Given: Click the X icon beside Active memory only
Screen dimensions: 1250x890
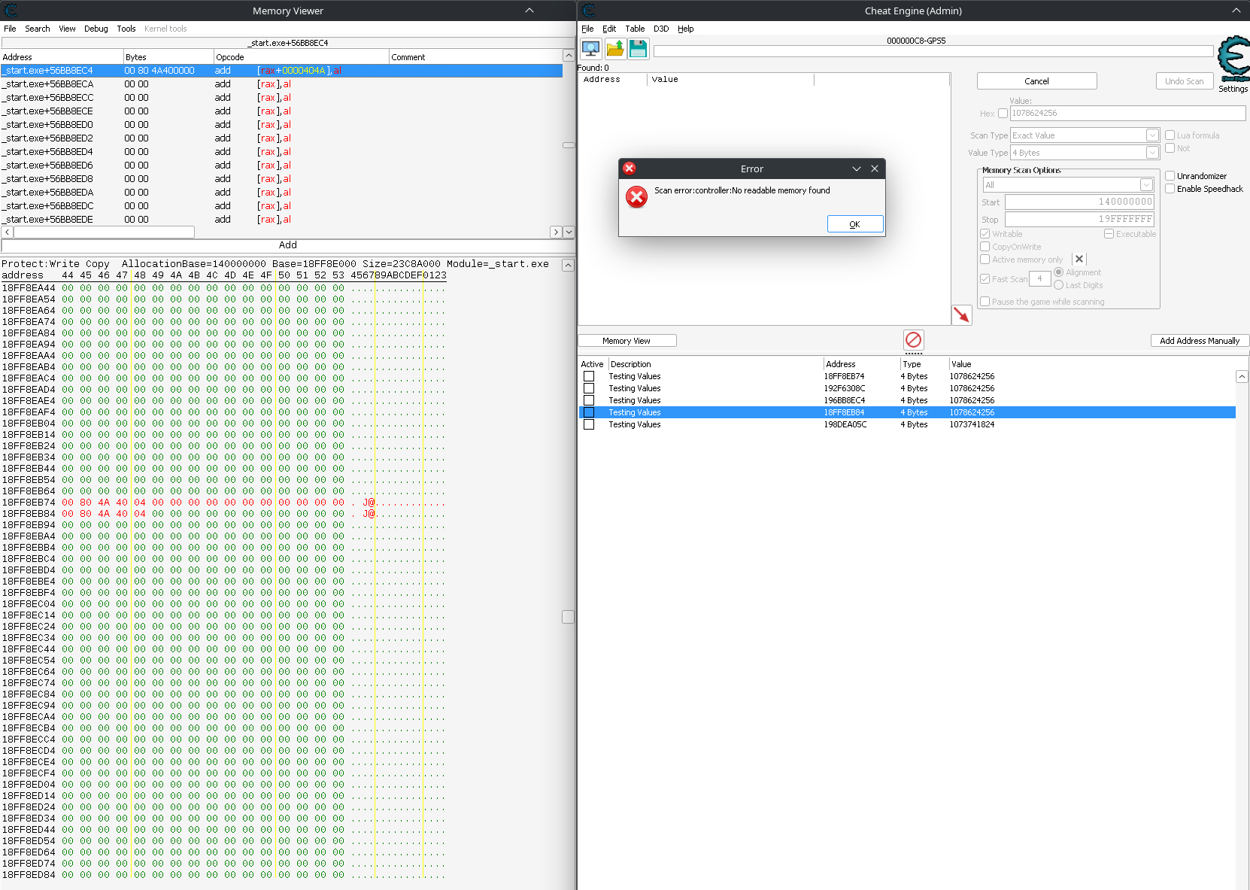Looking at the screenshot, I should point(1079,259).
